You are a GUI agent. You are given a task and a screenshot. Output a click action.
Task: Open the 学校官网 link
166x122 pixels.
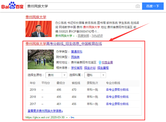click(x=77, y=68)
